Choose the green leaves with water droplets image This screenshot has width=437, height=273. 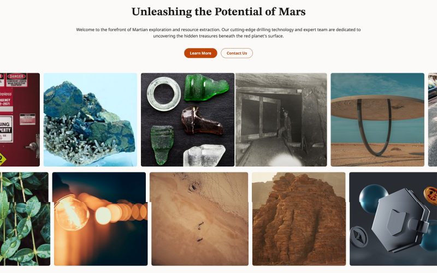25,219
